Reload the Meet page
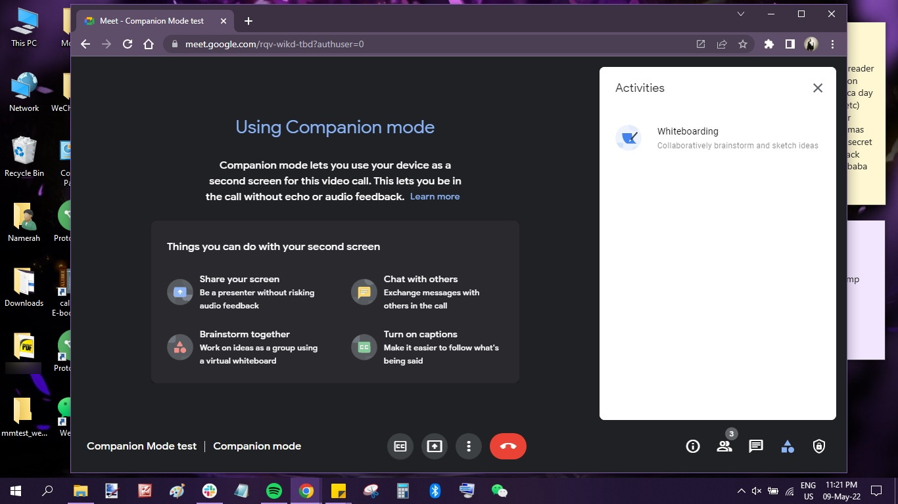 128,44
